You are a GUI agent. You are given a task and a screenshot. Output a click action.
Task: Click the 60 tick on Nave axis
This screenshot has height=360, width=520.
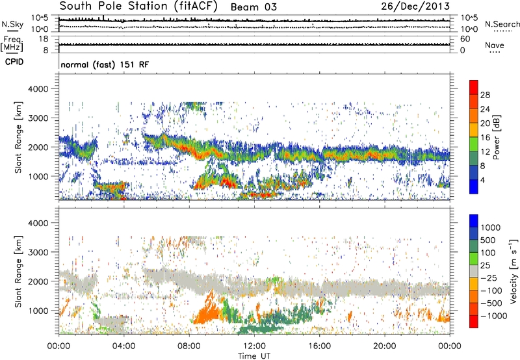point(465,39)
